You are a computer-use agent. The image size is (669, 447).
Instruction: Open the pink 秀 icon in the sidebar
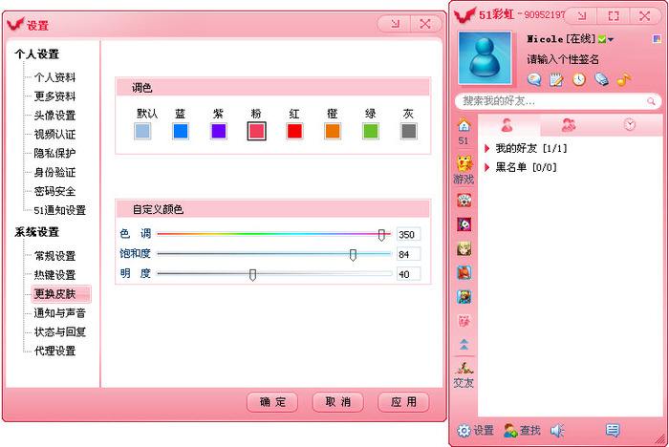click(464, 321)
